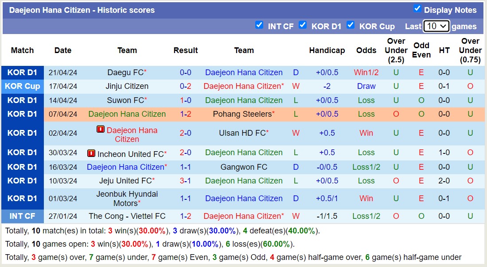Click the Ulsan HD FC link
This screenshot has width=487, height=267.
coord(242,133)
